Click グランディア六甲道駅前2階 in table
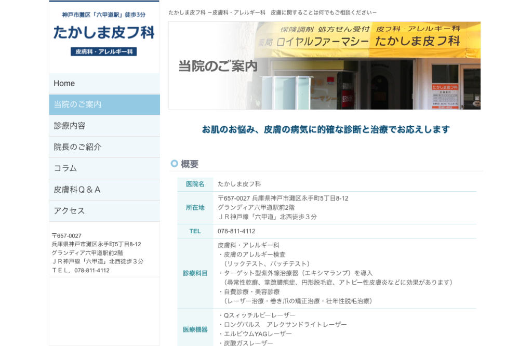 coord(256,208)
